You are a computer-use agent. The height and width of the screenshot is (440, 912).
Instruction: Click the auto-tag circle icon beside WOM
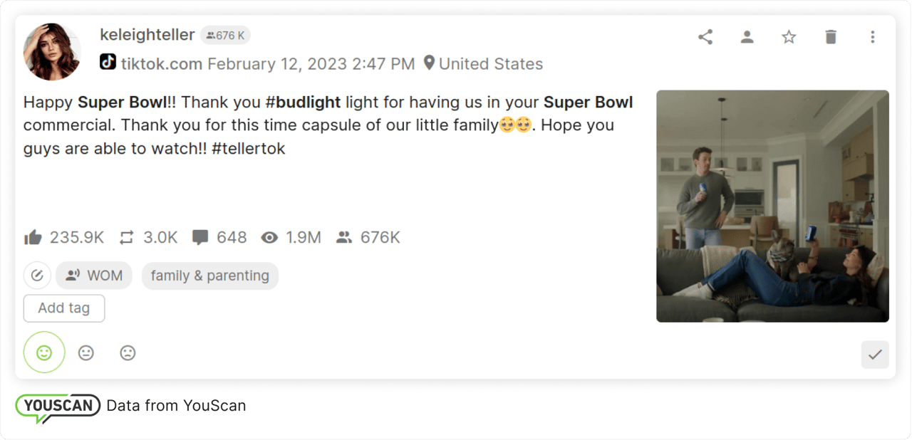tap(37, 276)
